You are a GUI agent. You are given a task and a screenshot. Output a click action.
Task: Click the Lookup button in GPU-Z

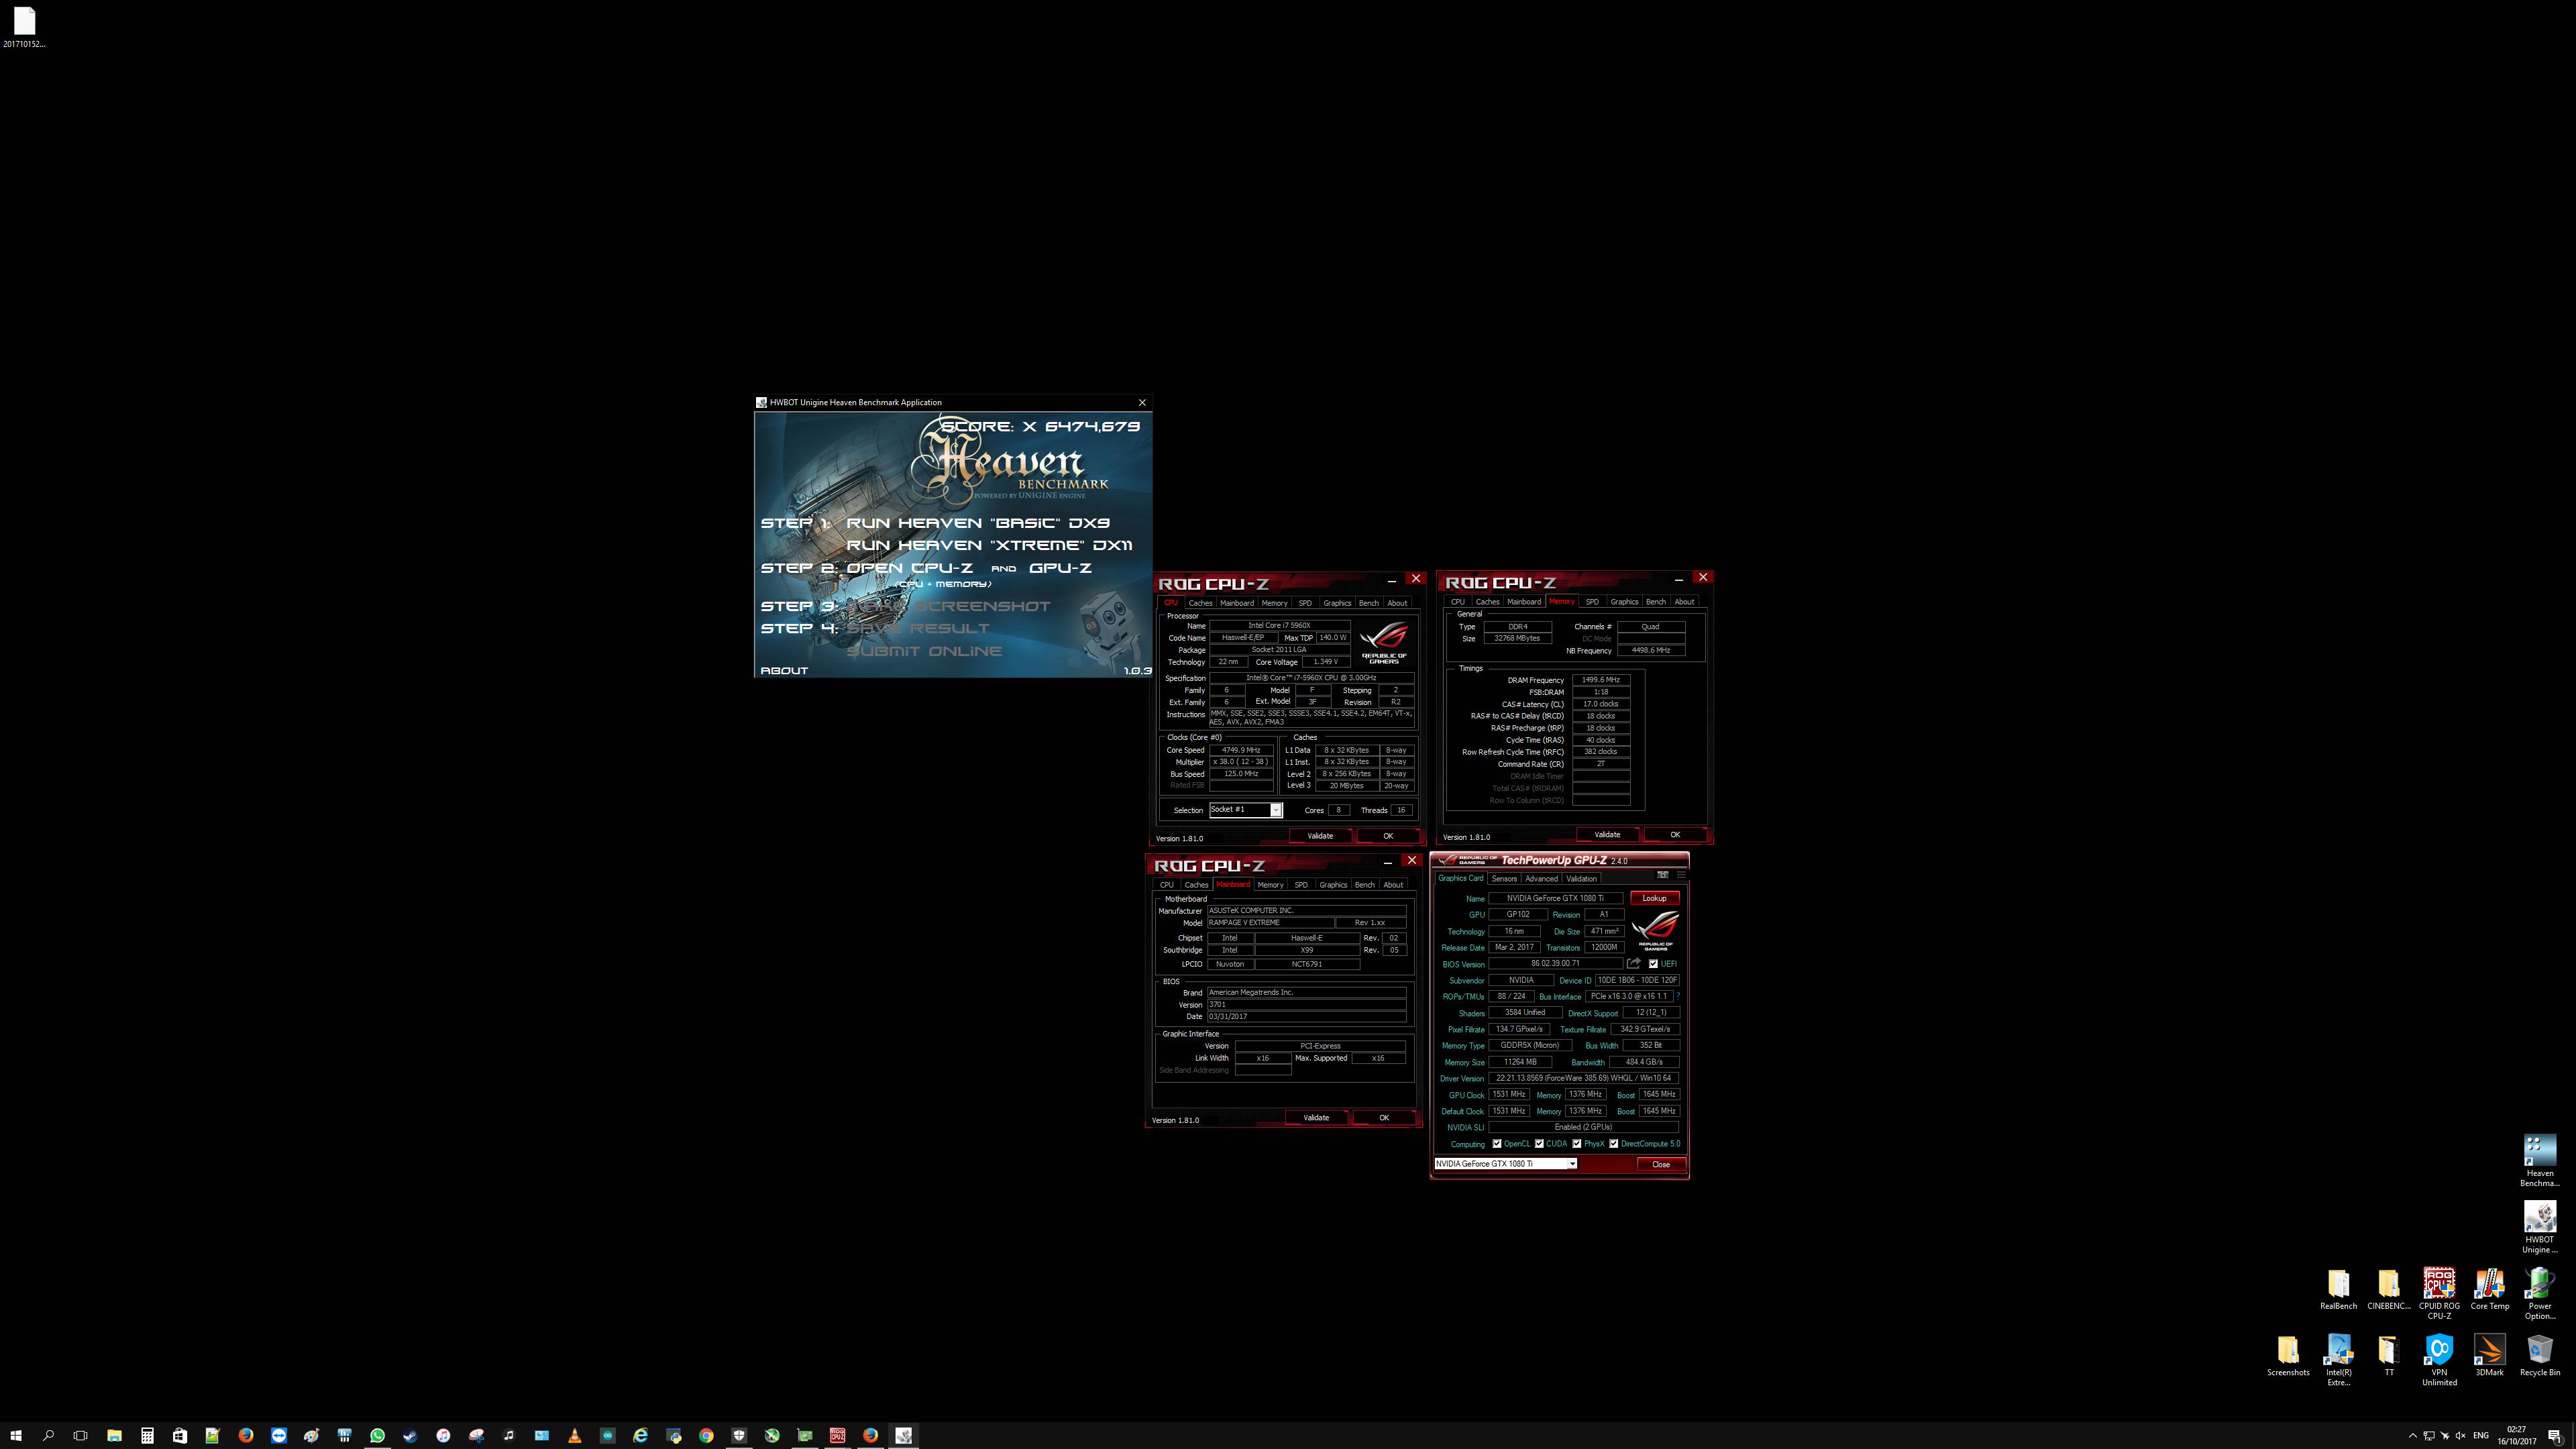1654,898
